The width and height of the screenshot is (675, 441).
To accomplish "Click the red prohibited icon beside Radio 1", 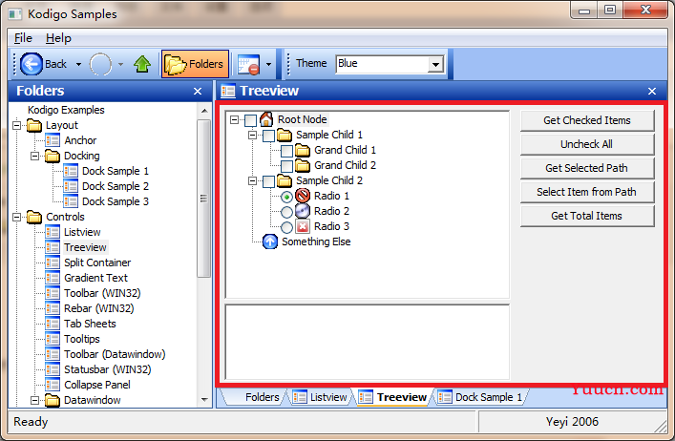I will [x=303, y=196].
